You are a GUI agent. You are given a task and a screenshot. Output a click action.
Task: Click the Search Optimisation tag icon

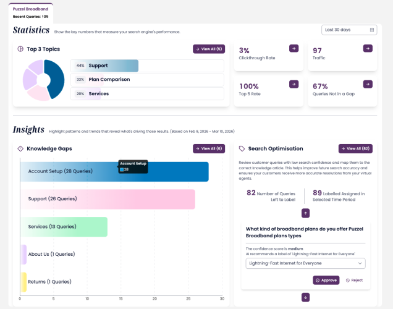click(242, 148)
